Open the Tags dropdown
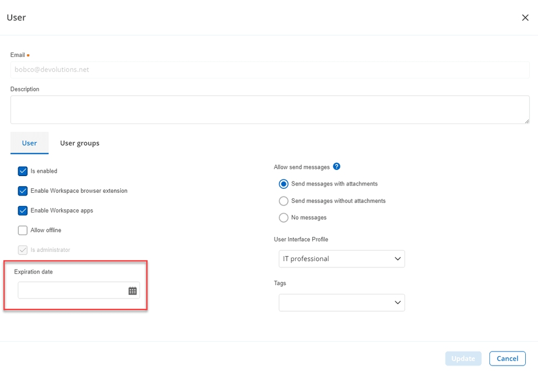This screenshot has width=538, height=371. pos(341,302)
